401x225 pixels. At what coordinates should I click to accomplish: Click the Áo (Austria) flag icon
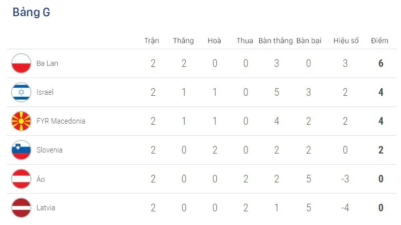coord(21,179)
